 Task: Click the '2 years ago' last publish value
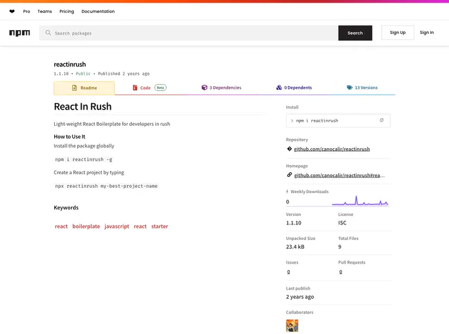(300, 297)
